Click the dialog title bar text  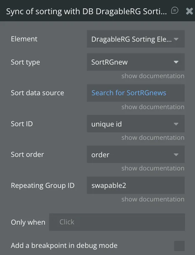pyautogui.click(x=87, y=12)
